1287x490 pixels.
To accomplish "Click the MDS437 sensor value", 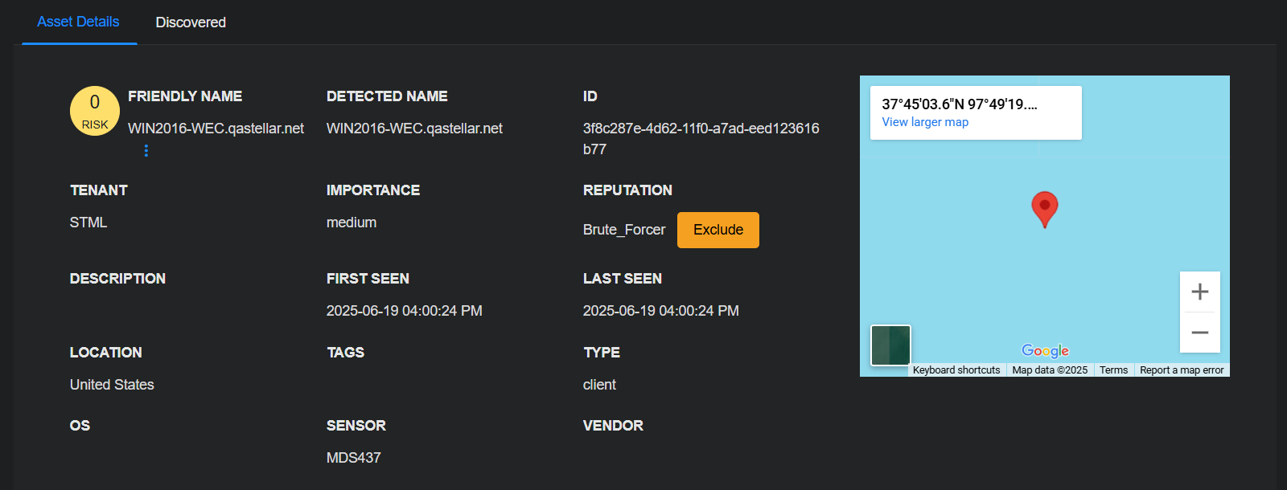I will tap(353, 458).
